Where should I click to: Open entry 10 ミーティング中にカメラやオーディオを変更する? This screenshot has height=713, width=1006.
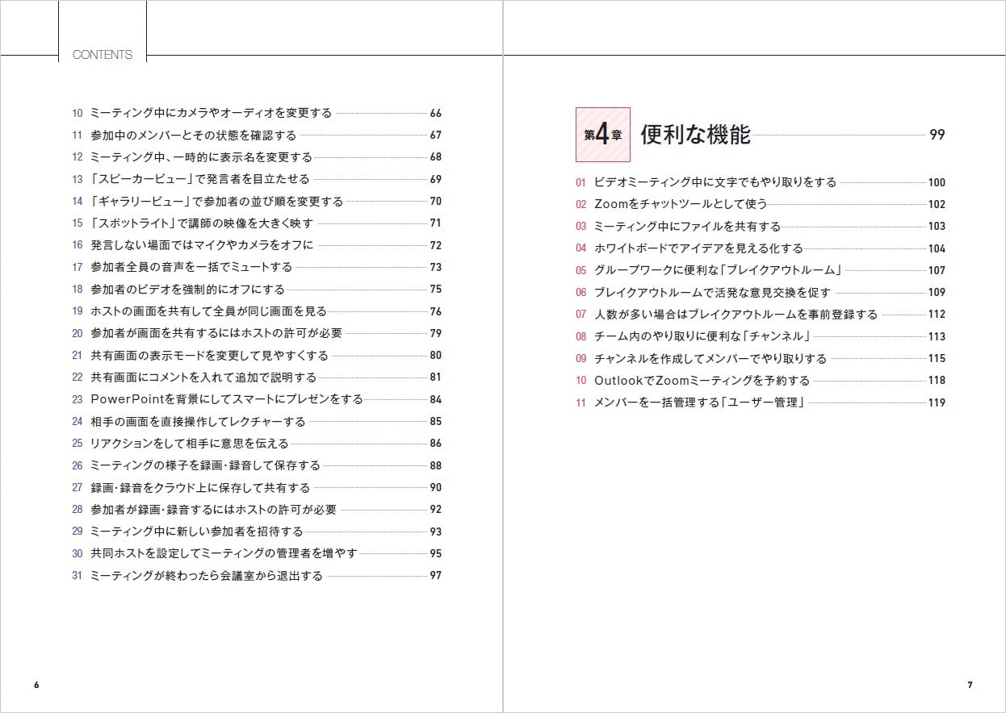point(211,114)
